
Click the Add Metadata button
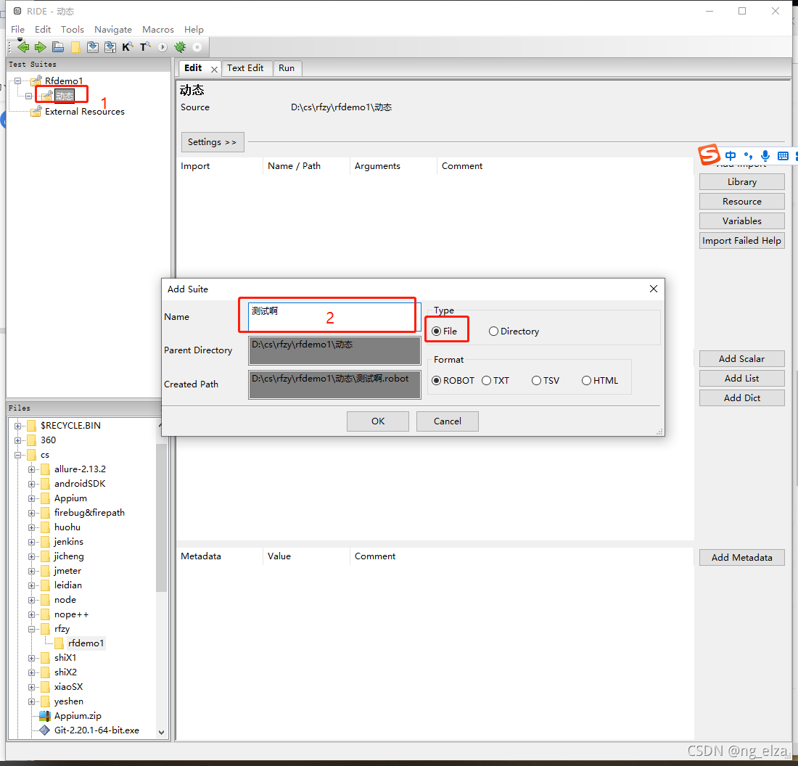pyautogui.click(x=741, y=557)
